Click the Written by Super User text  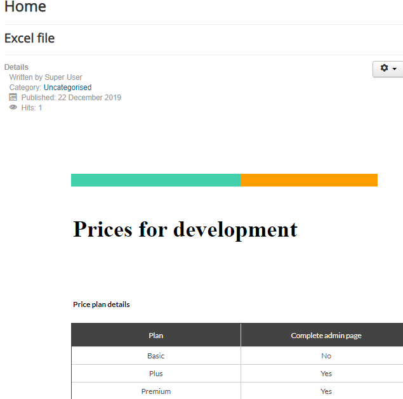(46, 77)
